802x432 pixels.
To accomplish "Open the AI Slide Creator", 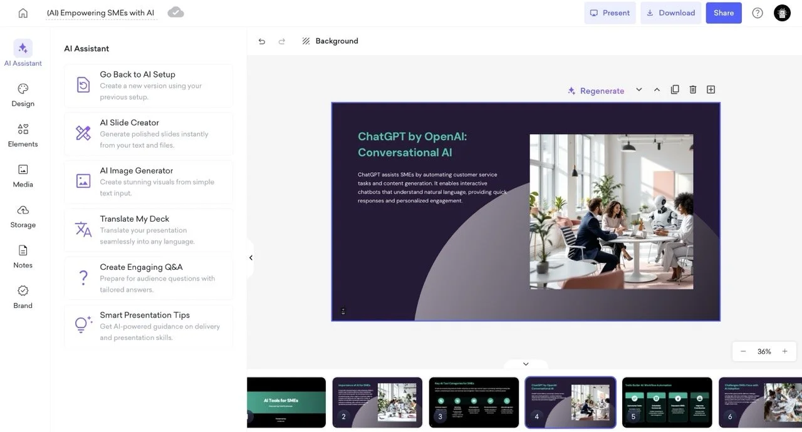I will [148, 133].
